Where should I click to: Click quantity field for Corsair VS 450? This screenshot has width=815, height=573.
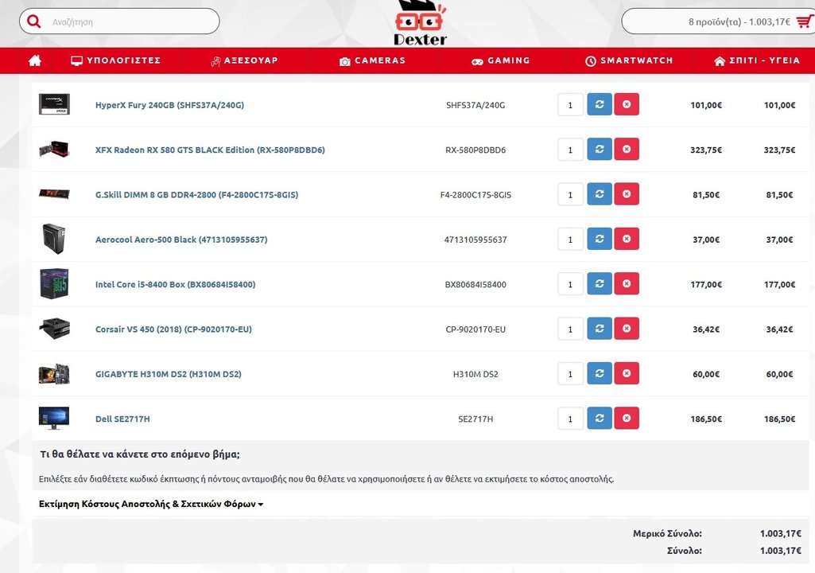click(x=570, y=329)
